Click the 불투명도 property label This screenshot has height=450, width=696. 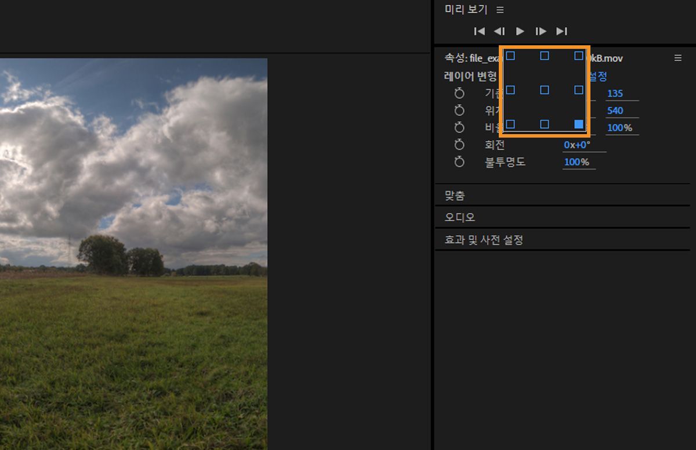(505, 162)
